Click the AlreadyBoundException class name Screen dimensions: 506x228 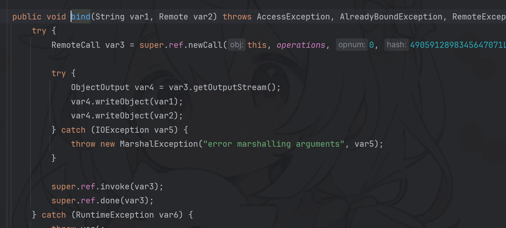tap(391, 17)
